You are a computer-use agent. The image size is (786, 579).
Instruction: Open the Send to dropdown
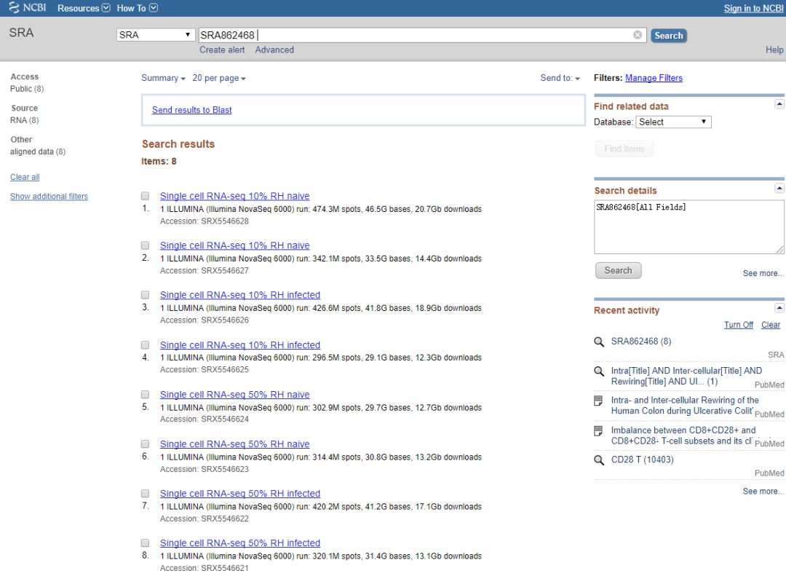(559, 78)
